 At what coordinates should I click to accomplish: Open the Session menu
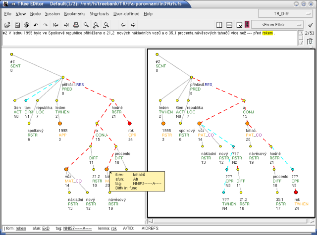pos(53,14)
